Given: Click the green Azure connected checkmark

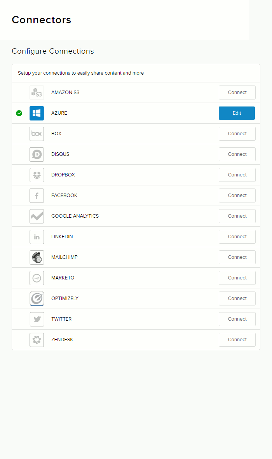Looking at the screenshot, I should tap(19, 113).
